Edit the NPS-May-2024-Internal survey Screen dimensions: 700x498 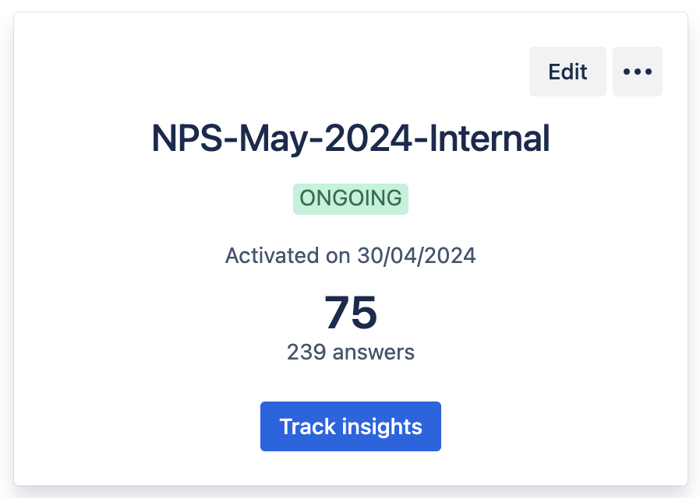point(567,72)
